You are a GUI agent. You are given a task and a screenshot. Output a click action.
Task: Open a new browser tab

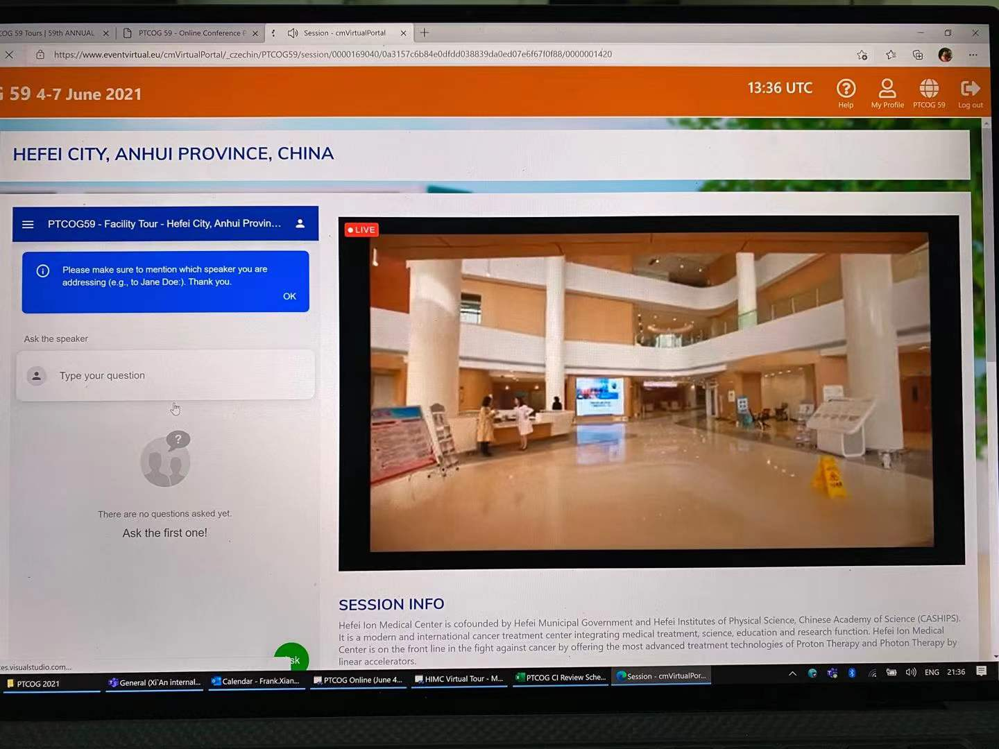click(x=425, y=32)
